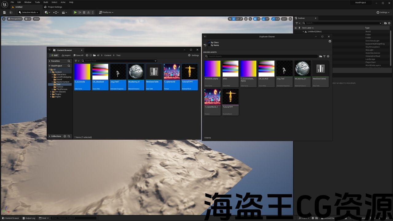The image size is (393, 221).
Task: Open the Build menu
Action: (46, 2)
